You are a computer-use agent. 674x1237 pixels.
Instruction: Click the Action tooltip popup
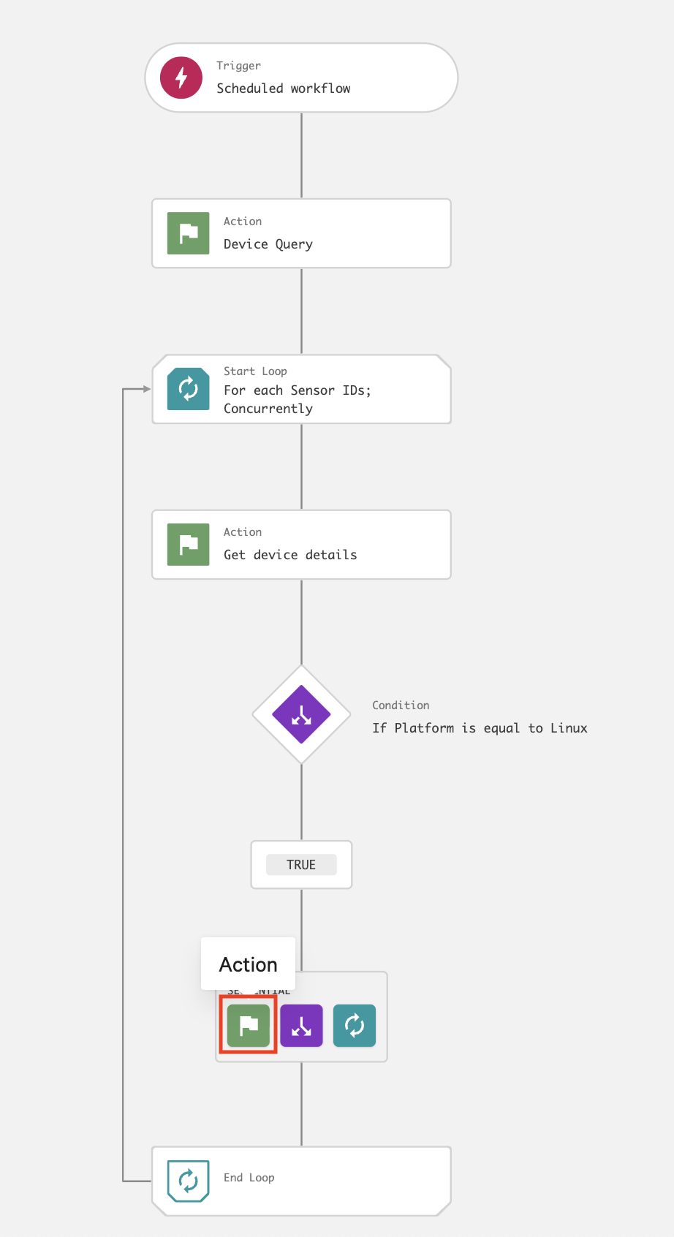click(x=249, y=964)
